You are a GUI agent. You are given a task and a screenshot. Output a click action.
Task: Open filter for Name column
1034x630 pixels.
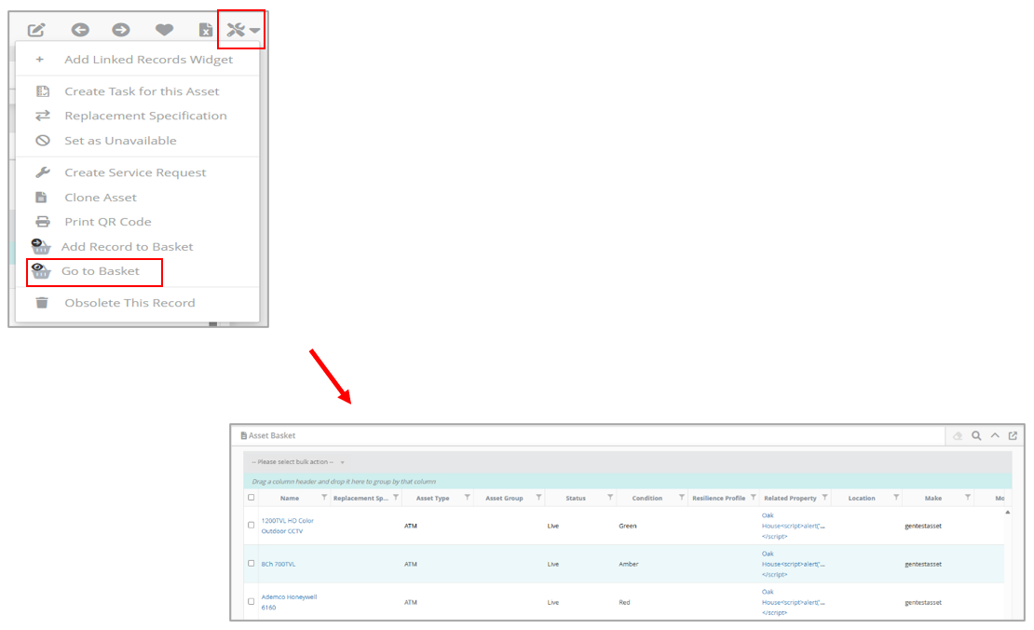coord(324,498)
